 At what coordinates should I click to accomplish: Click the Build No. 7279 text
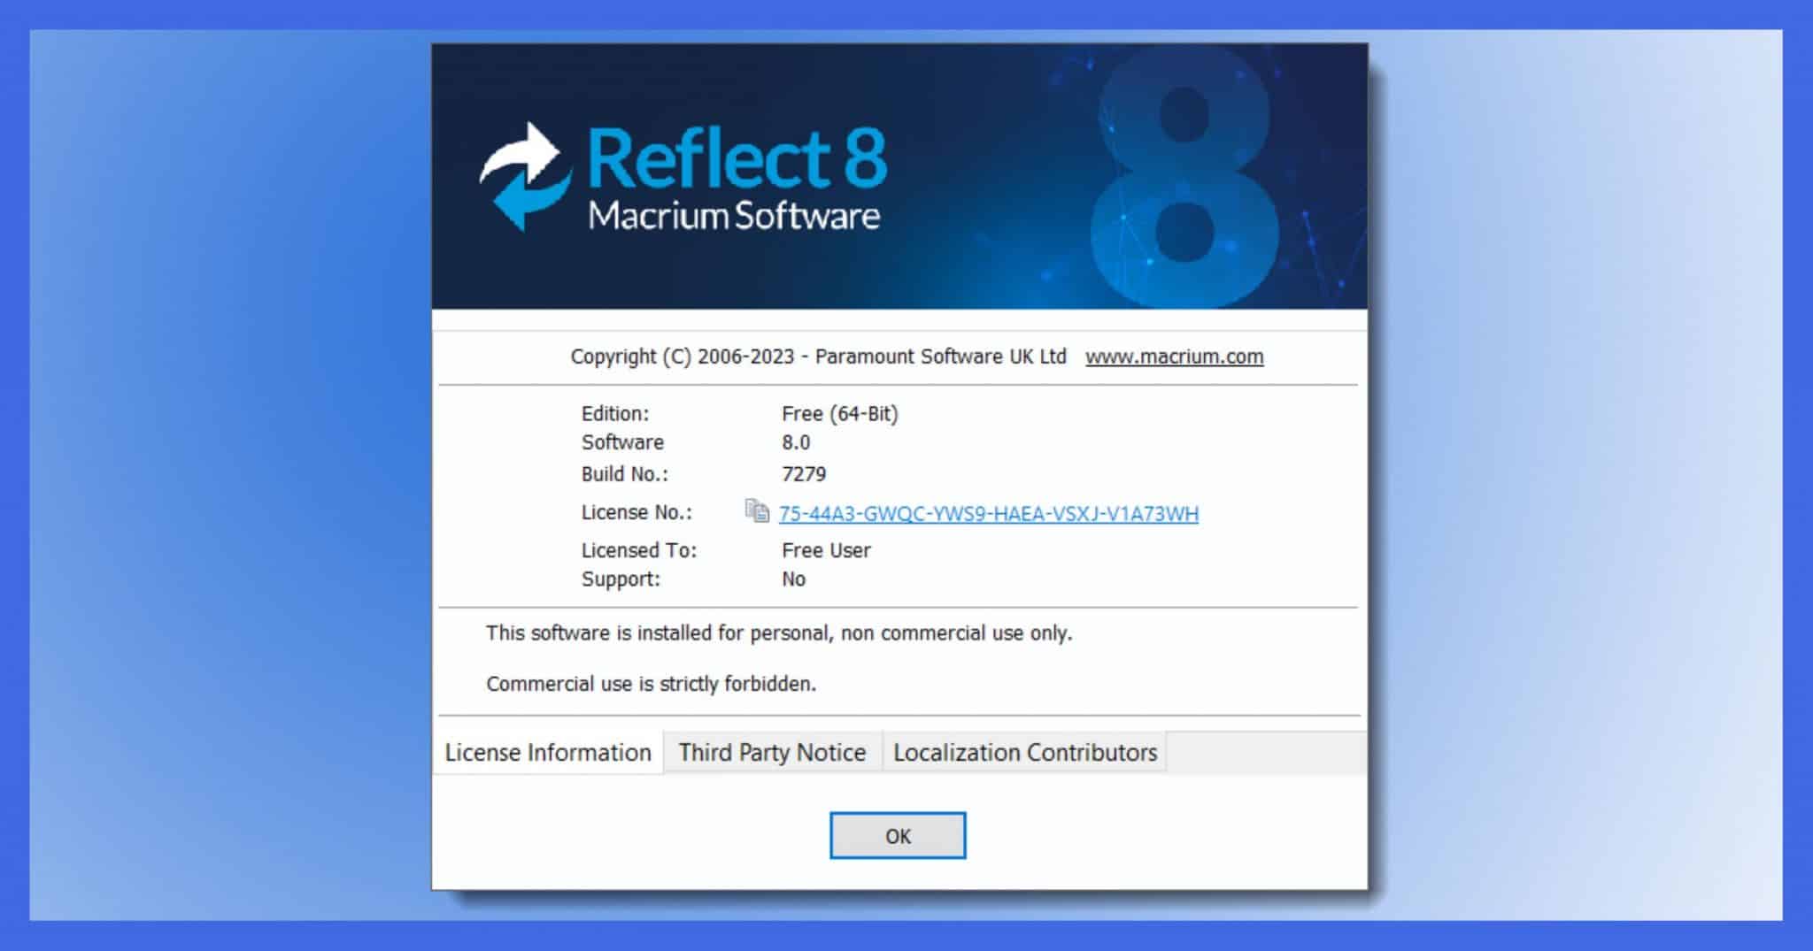point(804,473)
